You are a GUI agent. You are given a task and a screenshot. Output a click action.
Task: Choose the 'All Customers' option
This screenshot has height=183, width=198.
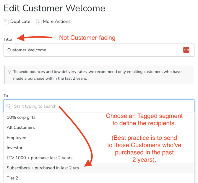(x=21, y=128)
